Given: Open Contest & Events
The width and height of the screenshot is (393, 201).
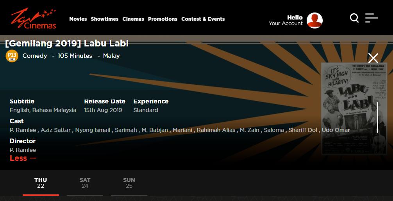Looking at the screenshot, I should point(203,19).
